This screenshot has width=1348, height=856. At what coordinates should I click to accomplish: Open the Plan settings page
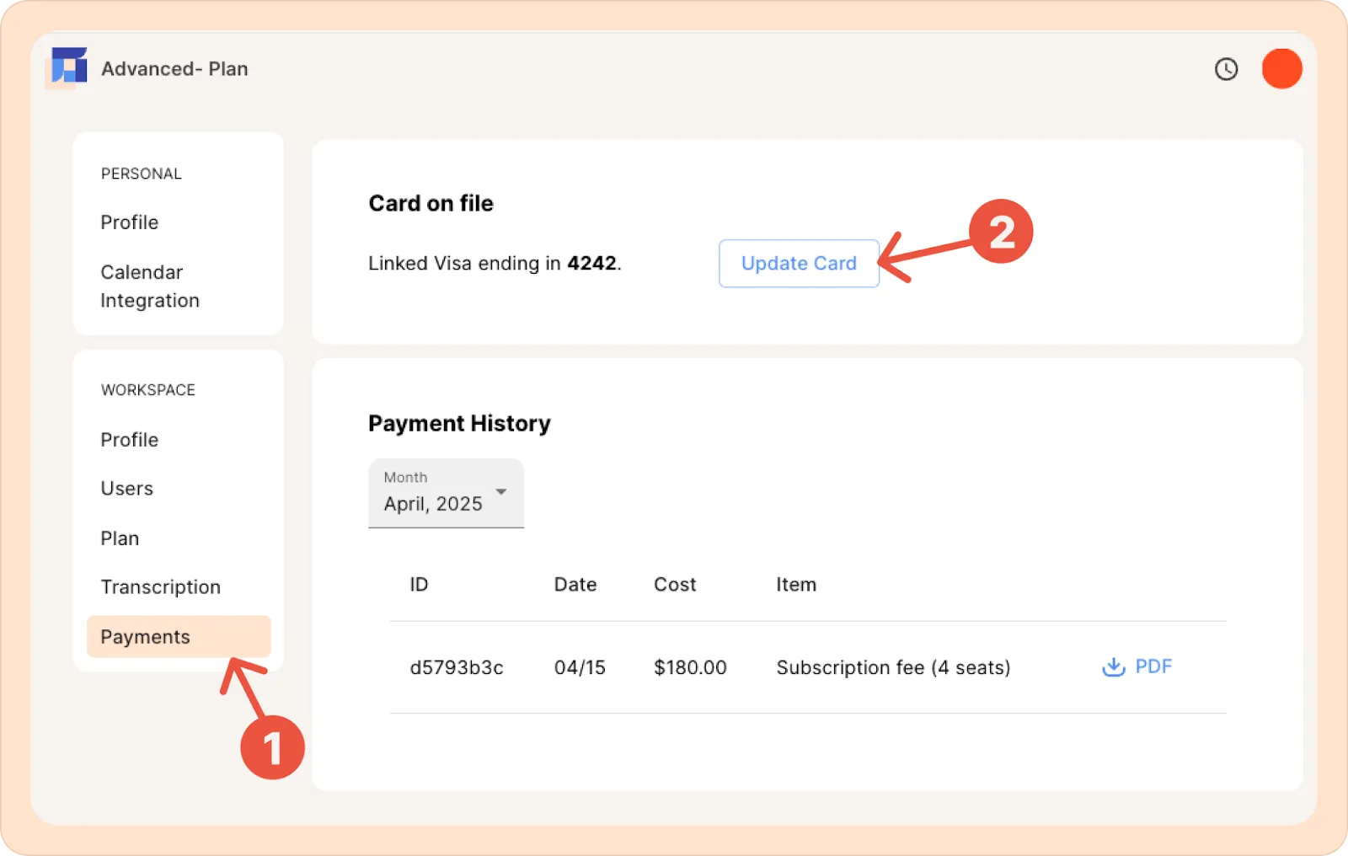tap(120, 538)
